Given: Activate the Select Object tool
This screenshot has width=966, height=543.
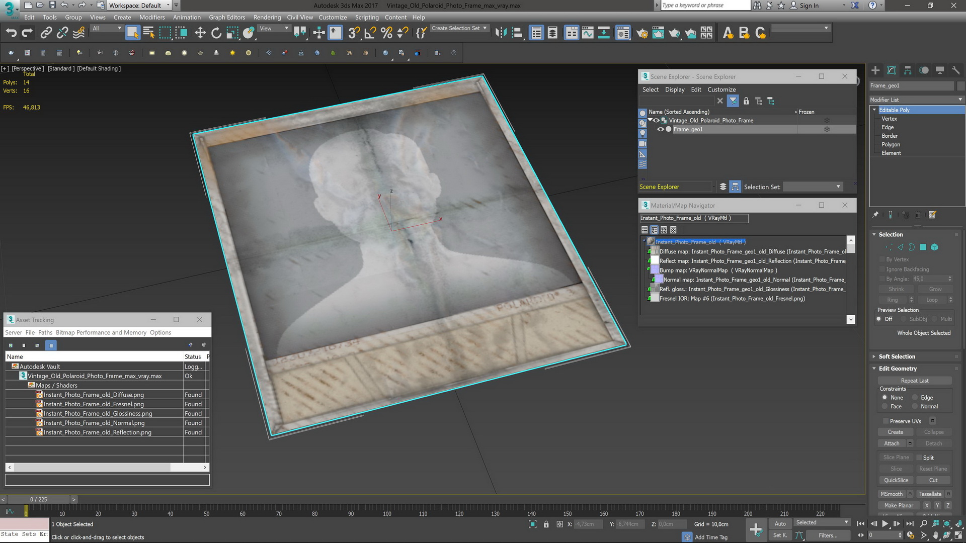Looking at the screenshot, I should 132,33.
